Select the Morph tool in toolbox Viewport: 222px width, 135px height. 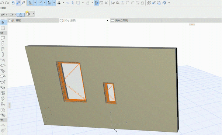pyautogui.click(x=3, y=98)
